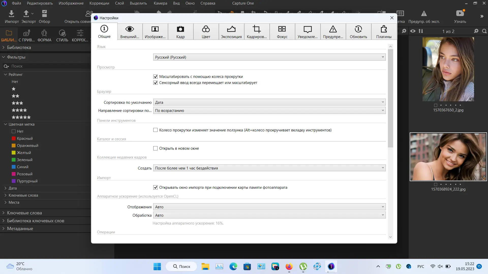
Task: Click the Culling (Отбор) toolbar icon
Action: pos(44,14)
